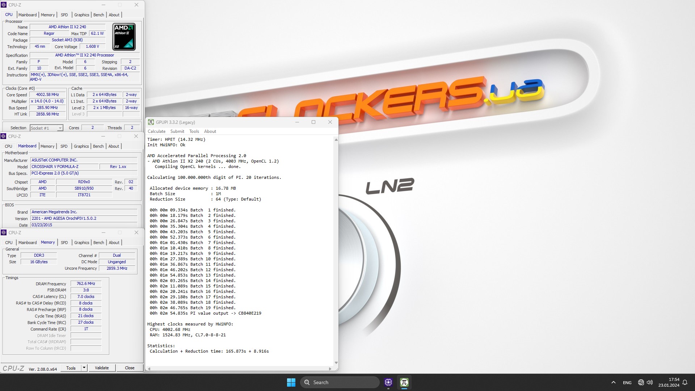Open the Calculate menu in GPUPI
Image resolution: width=695 pixels, height=391 pixels.
tap(156, 131)
